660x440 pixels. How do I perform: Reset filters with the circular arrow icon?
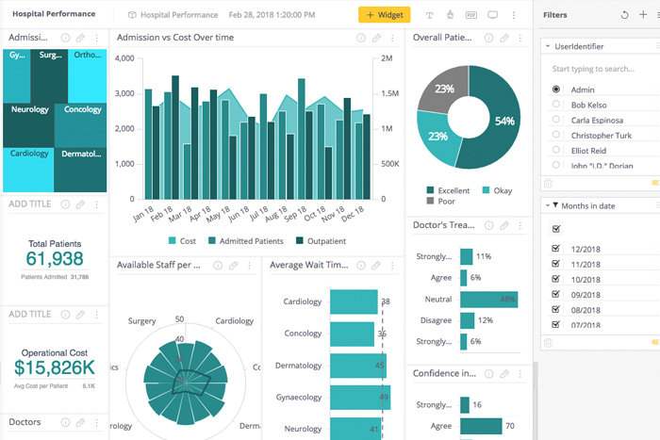click(624, 15)
